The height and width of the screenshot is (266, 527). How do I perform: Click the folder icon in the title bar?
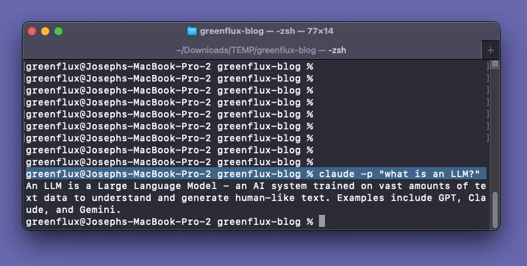coord(193,31)
